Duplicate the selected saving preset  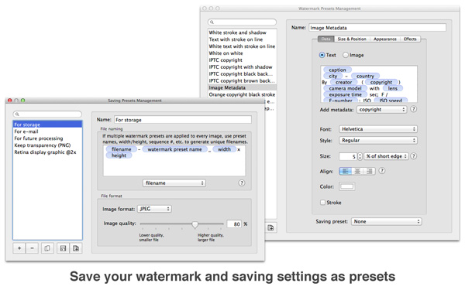[x=47, y=248]
